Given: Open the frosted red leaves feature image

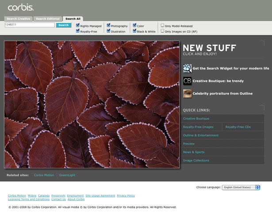Looking at the screenshot, I should pyautogui.click(x=92, y=104).
